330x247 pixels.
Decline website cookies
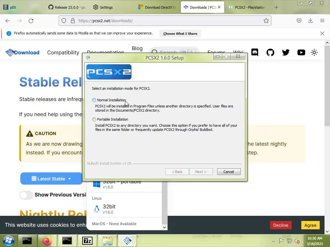pyautogui.click(x=281, y=225)
